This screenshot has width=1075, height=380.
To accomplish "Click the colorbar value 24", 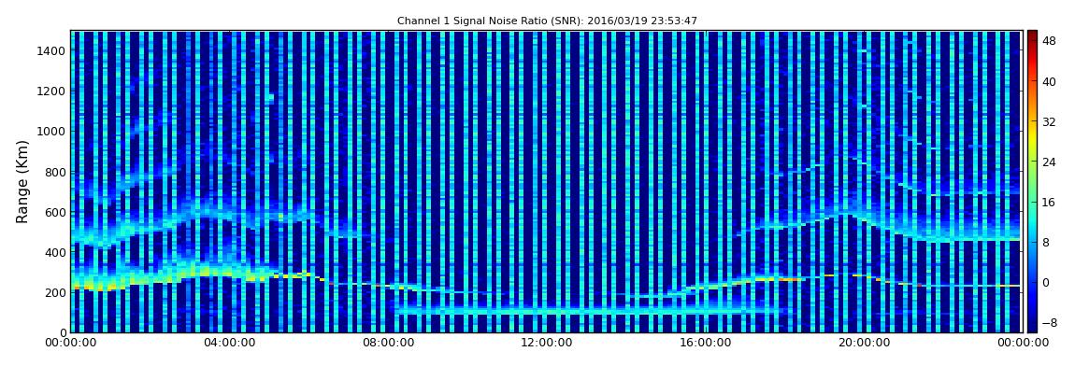I will [1049, 162].
